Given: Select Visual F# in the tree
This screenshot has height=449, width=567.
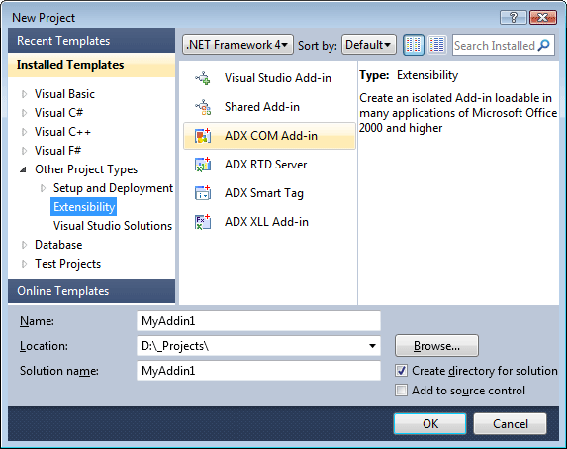Looking at the screenshot, I should (57, 151).
